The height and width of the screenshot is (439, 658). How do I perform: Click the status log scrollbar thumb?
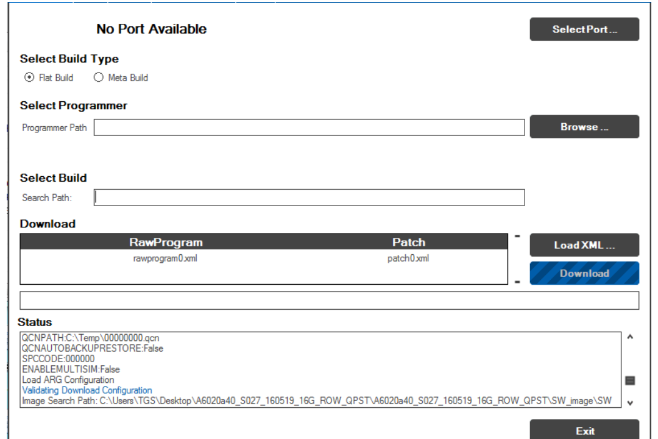[630, 380]
